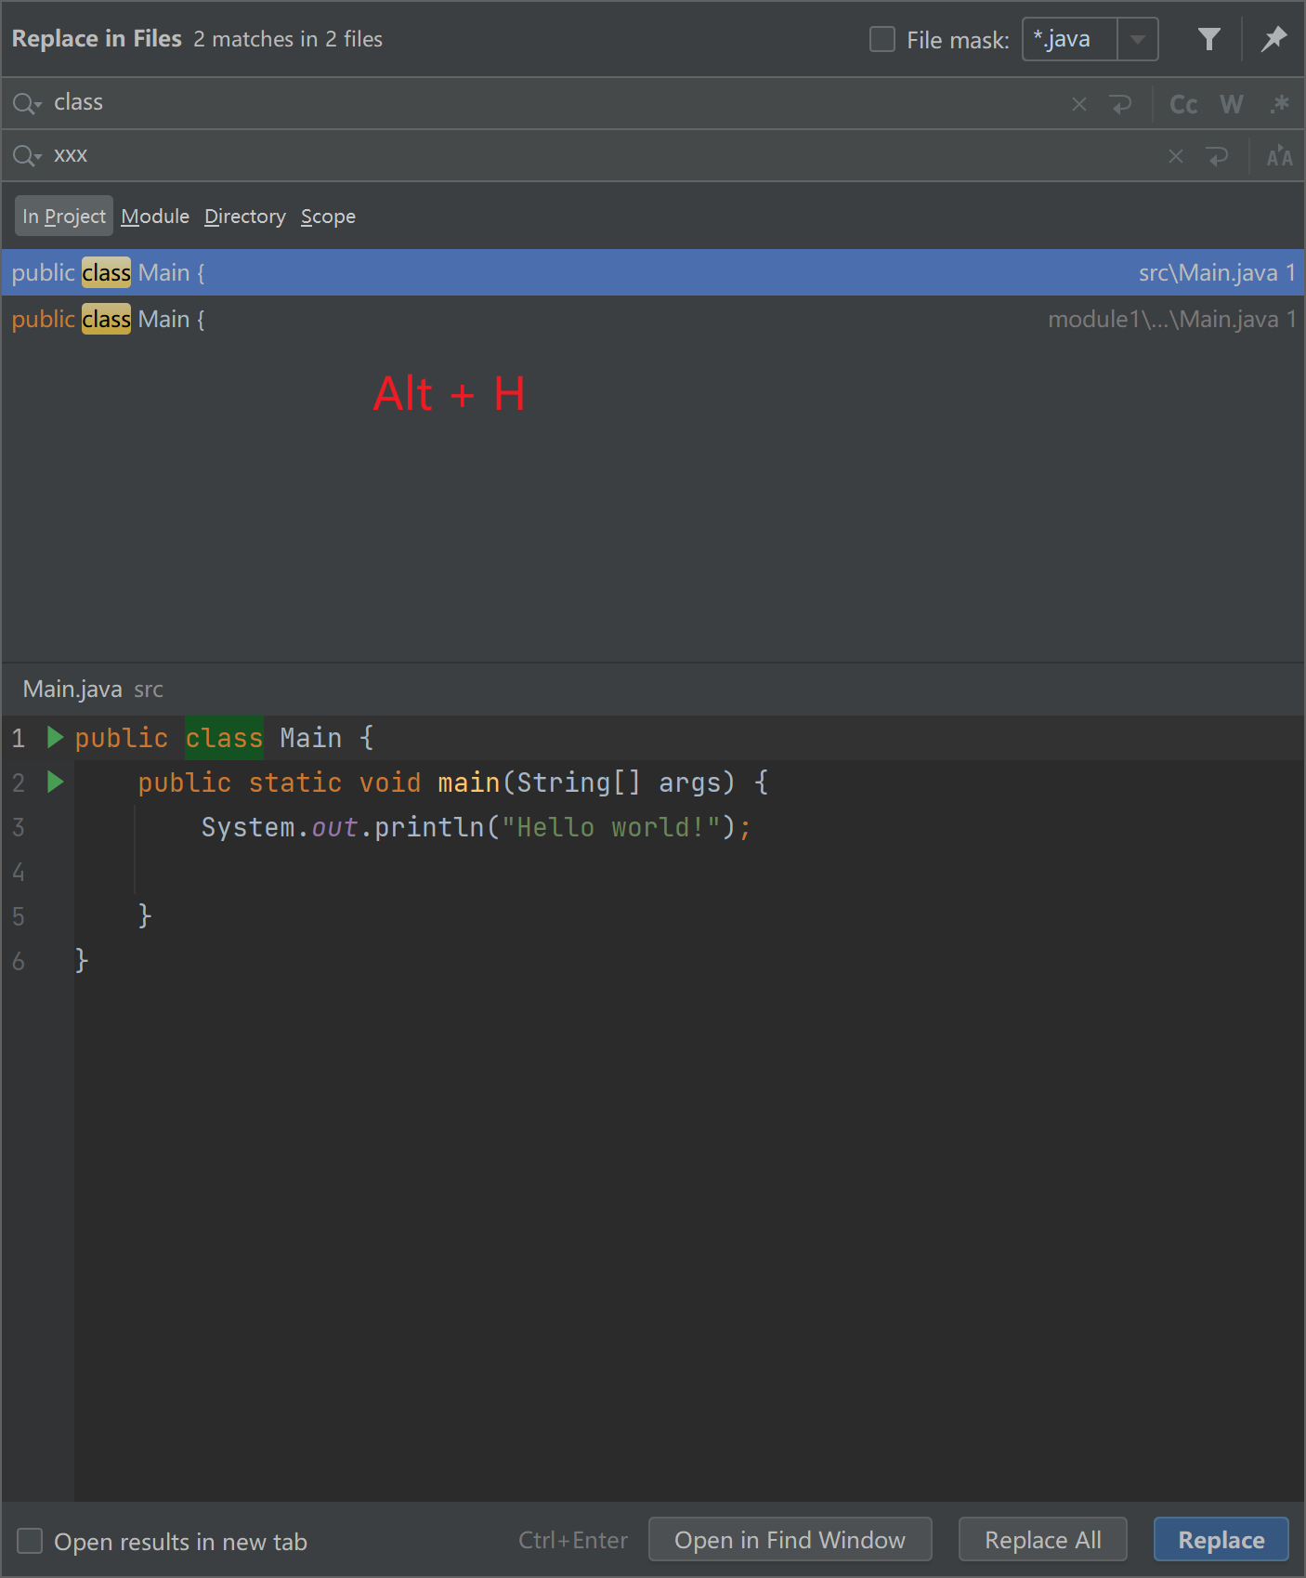Click the println line in preview
Screen dimensions: 1306x1578
point(476,827)
